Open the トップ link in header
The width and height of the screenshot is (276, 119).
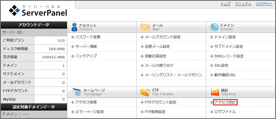click(x=225, y=4)
